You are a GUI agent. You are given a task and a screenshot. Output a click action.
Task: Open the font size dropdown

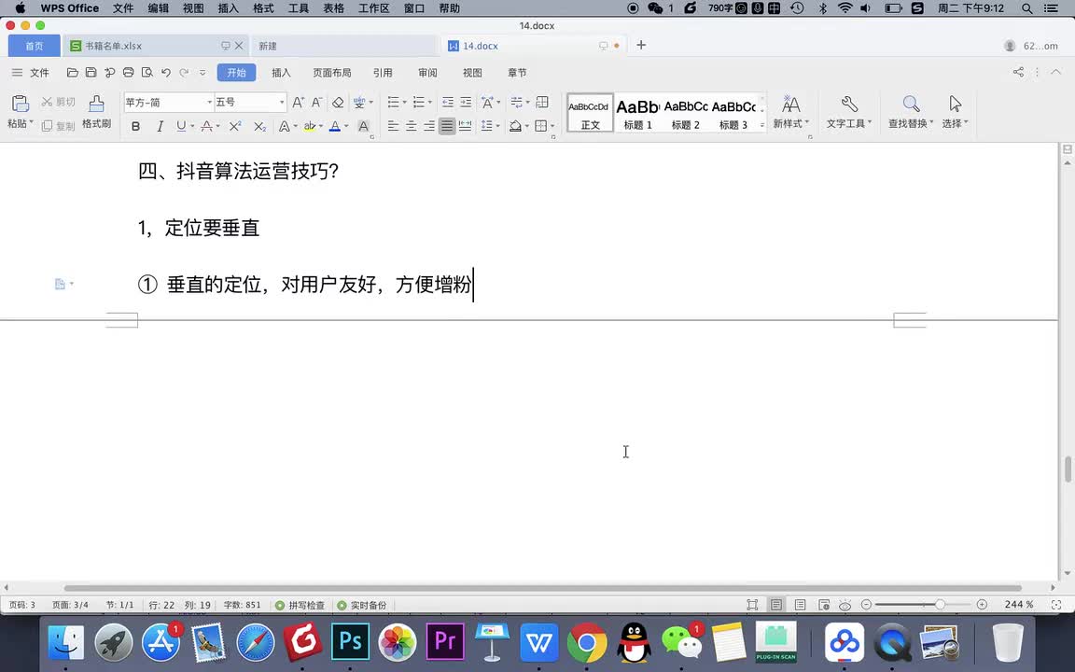(x=281, y=102)
